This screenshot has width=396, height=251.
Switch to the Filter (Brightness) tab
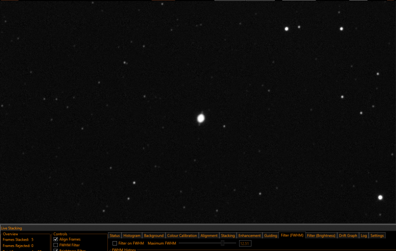pyautogui.click(x=321, y=236)
